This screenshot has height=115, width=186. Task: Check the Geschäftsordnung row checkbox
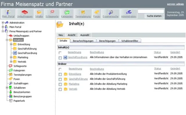pyautogui.click(x=60, y=58)
